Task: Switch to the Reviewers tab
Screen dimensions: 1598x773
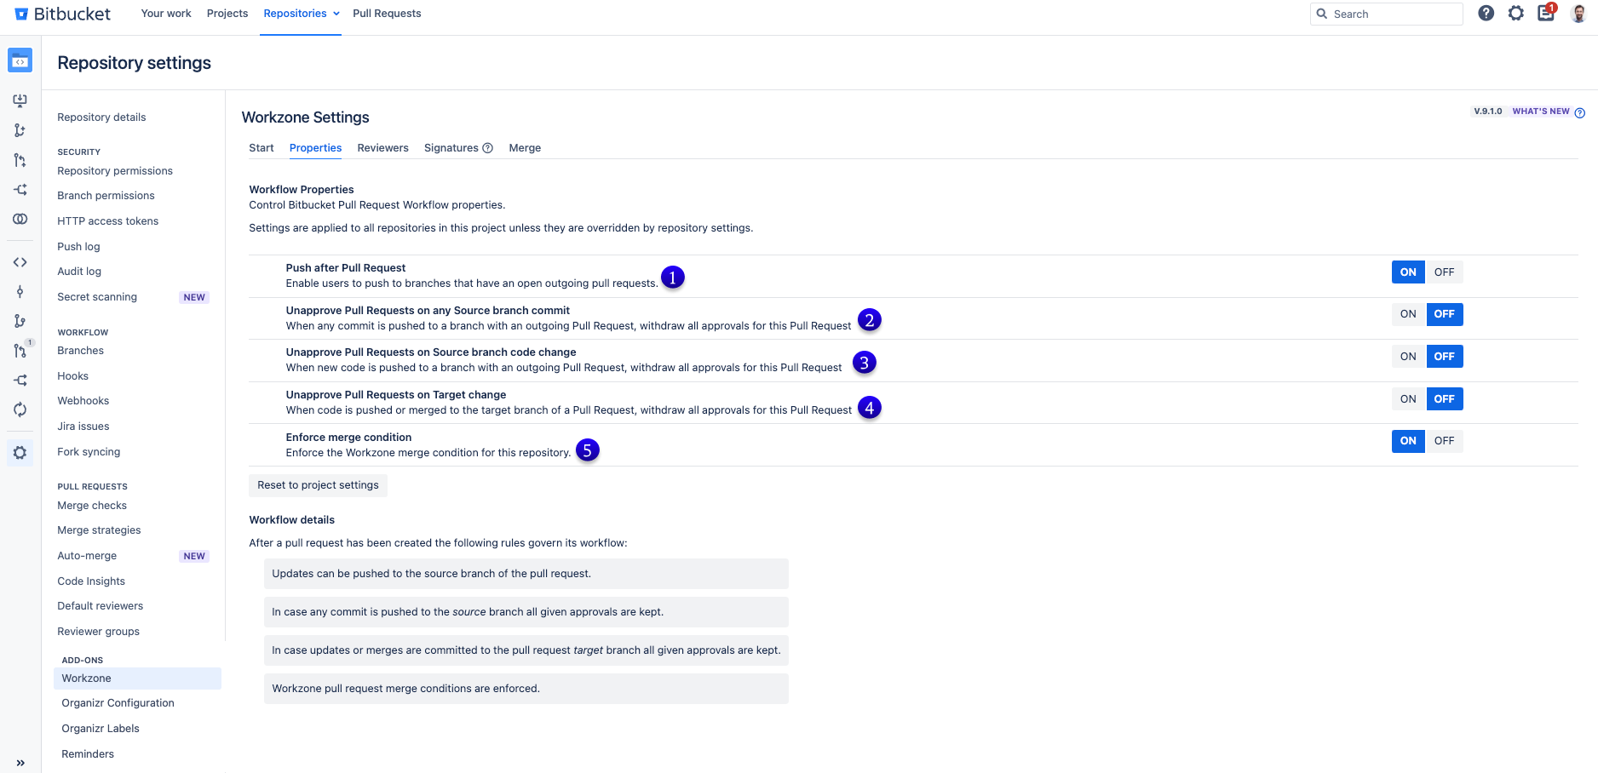Action: (x=382, y=148)
